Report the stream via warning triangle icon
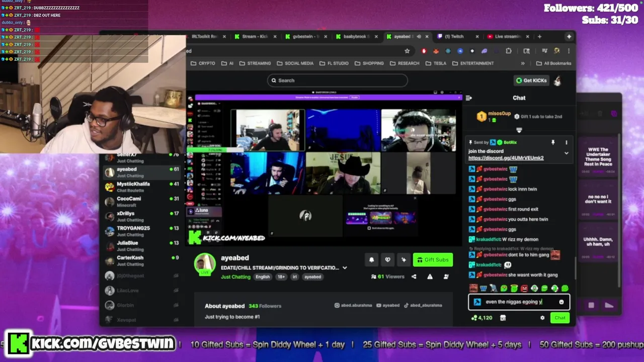This screenshot has height=362, width=644. [430, 277]
